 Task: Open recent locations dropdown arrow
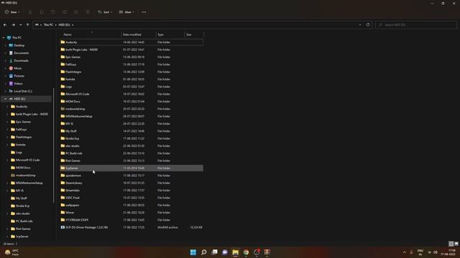pyautogui.click(x=21, y=25)
